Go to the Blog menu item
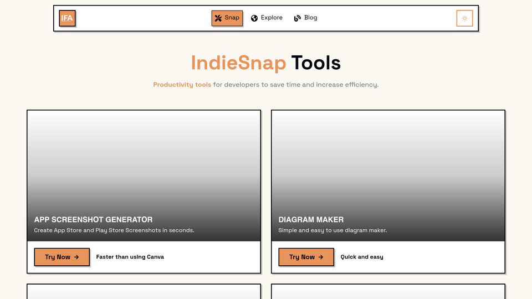This screenshot has height=299, width=532. tap(305, 18)
